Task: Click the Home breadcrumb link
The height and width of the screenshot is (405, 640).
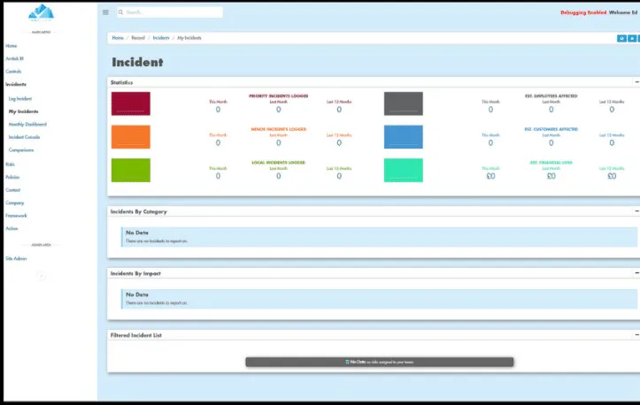Action: point(118,38)
